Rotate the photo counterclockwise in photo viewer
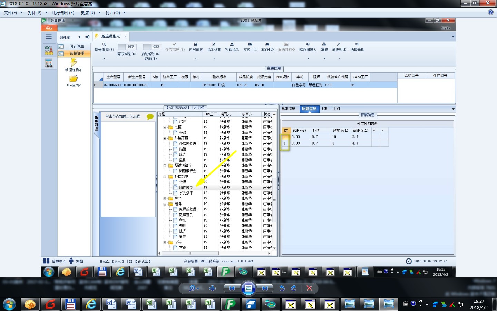This screenshot has height=311, width=497. (x=282, y=288)
